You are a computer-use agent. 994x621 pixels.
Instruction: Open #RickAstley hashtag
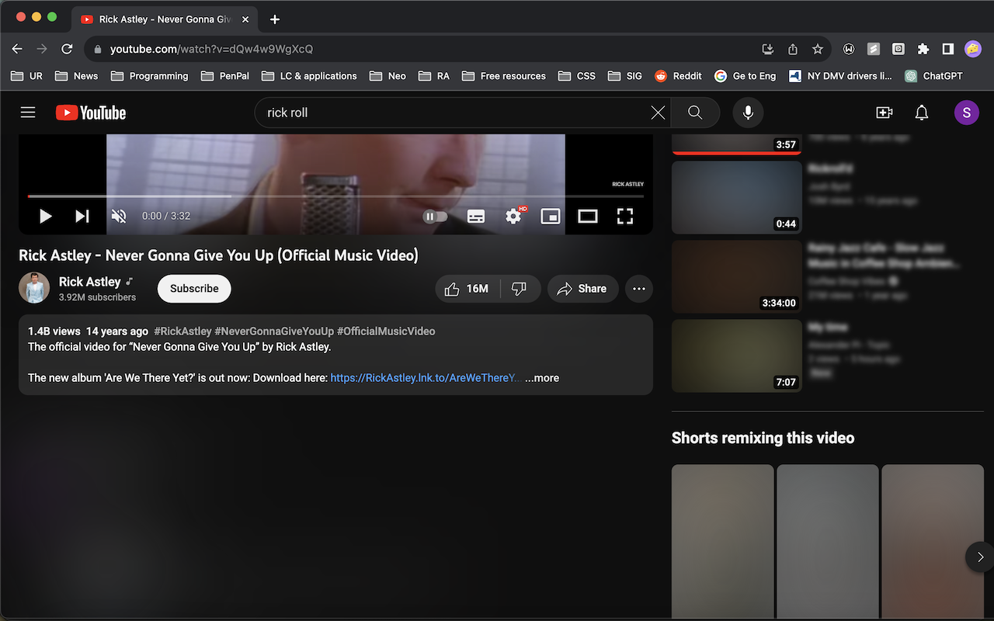coord(182,331)
